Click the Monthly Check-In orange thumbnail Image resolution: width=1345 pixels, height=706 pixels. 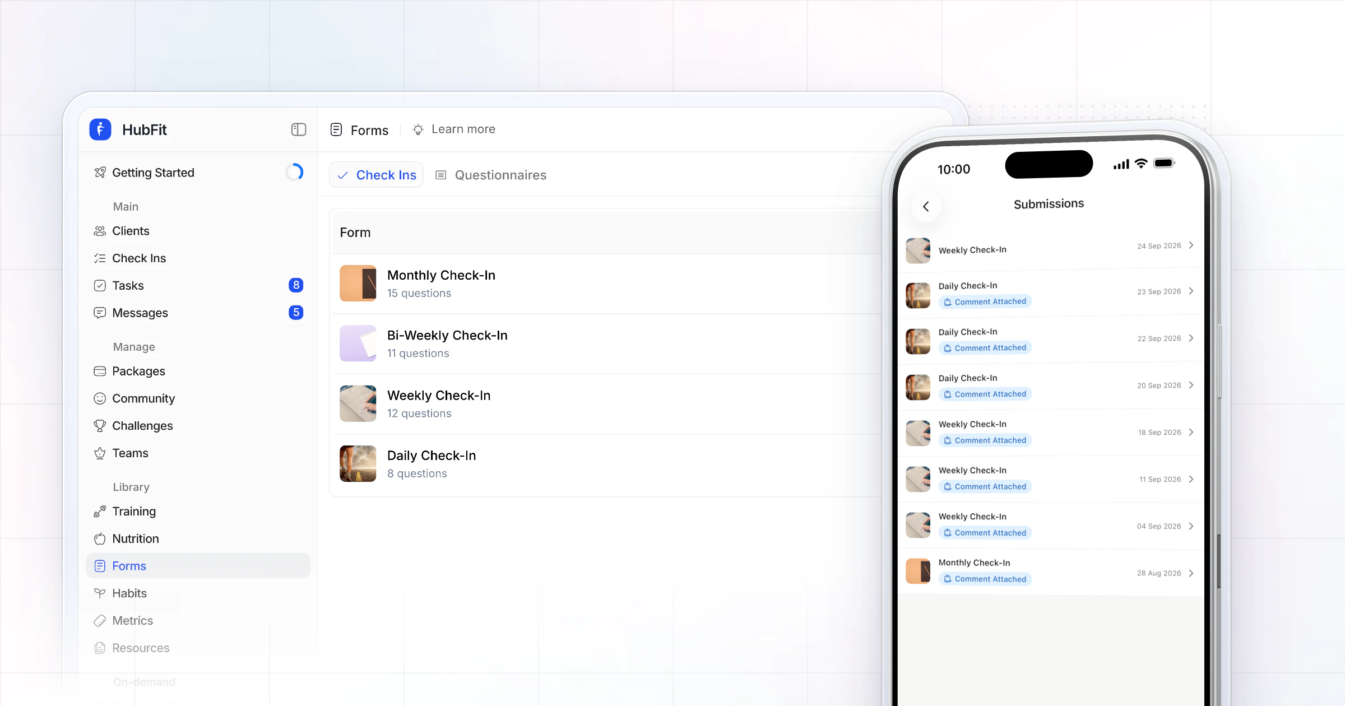358,283
